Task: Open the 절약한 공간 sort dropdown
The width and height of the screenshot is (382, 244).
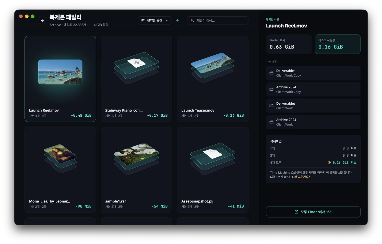Action: click(x=155, y=20)
